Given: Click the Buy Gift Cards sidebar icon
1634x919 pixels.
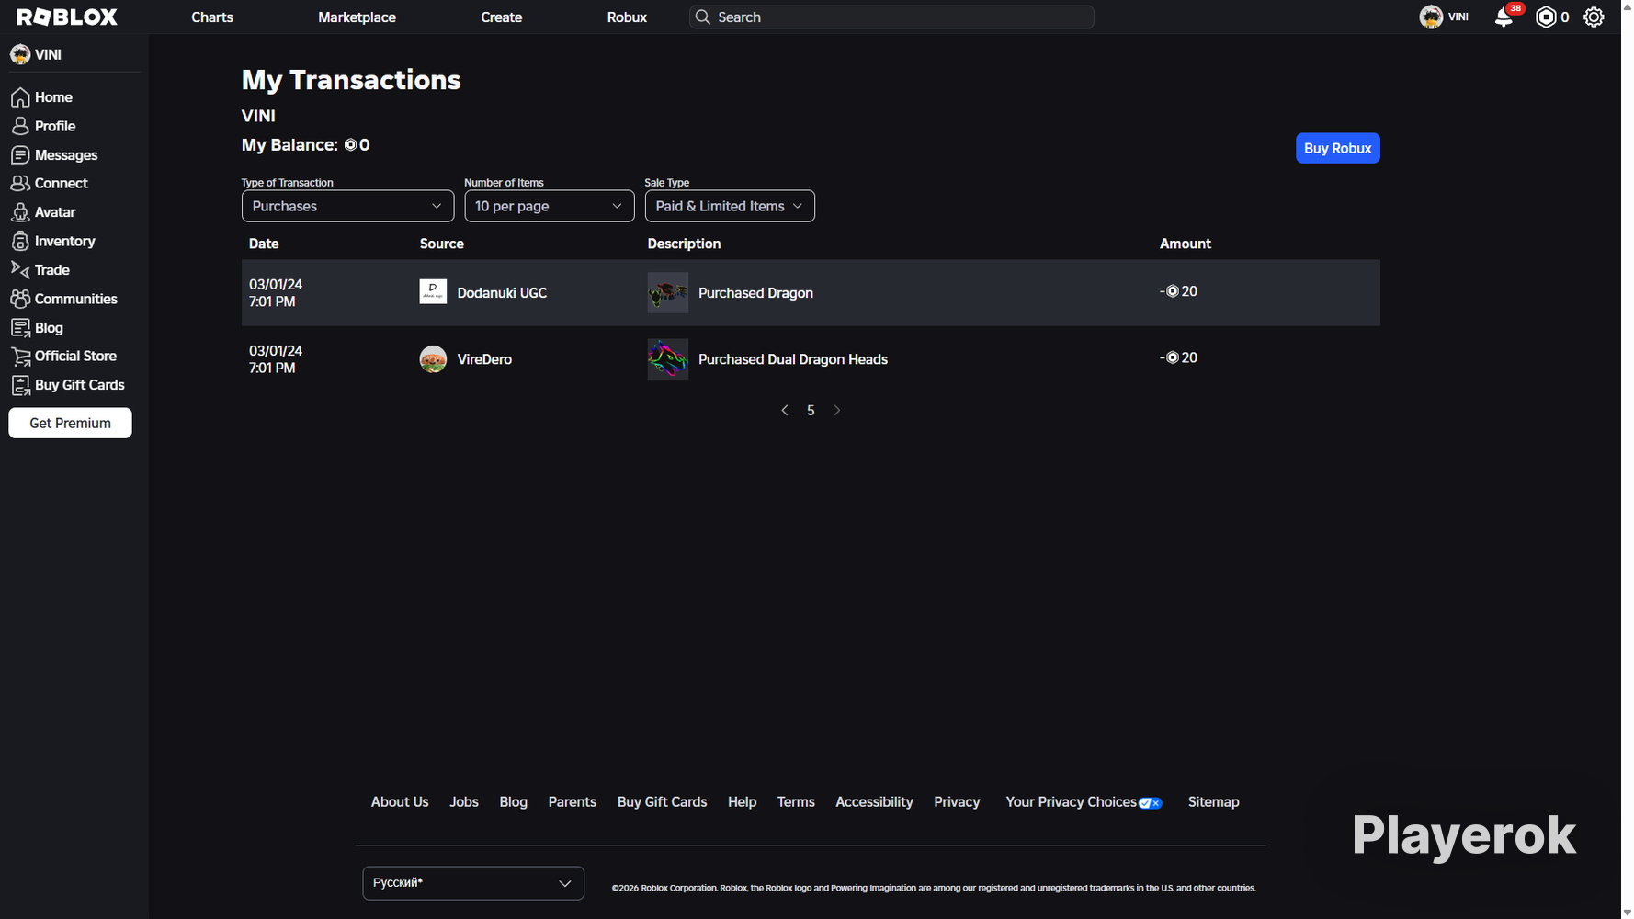Looking at the screenshot, I should point(20,385).
